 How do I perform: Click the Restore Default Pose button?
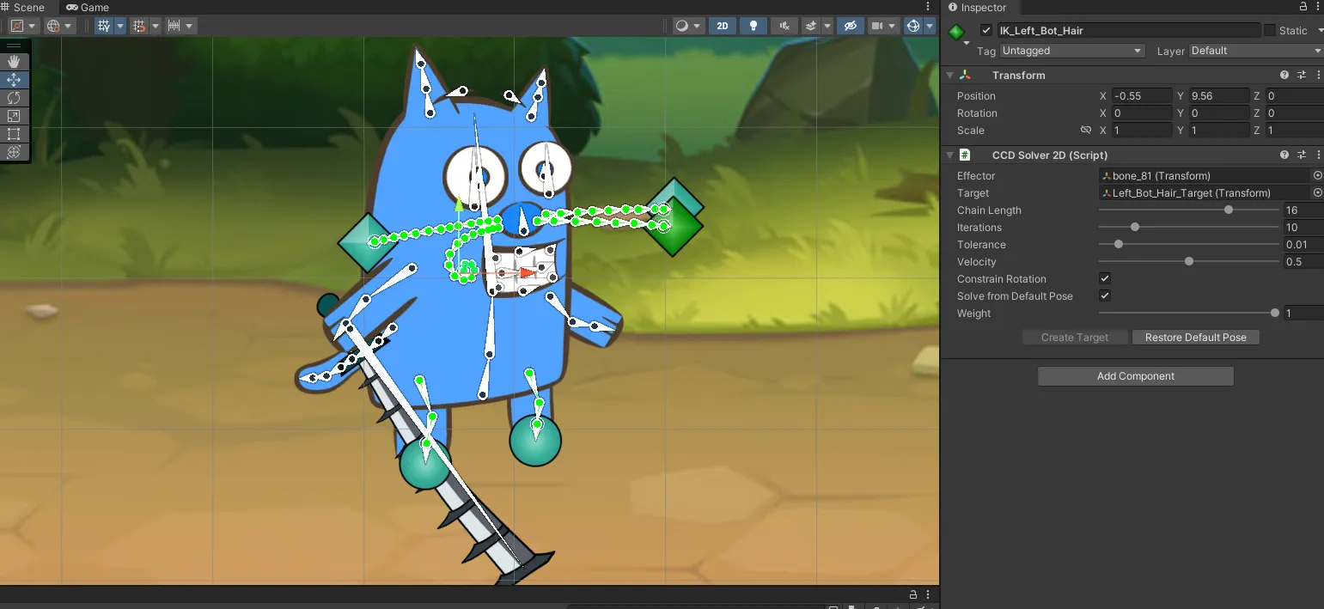(1195, 338)
